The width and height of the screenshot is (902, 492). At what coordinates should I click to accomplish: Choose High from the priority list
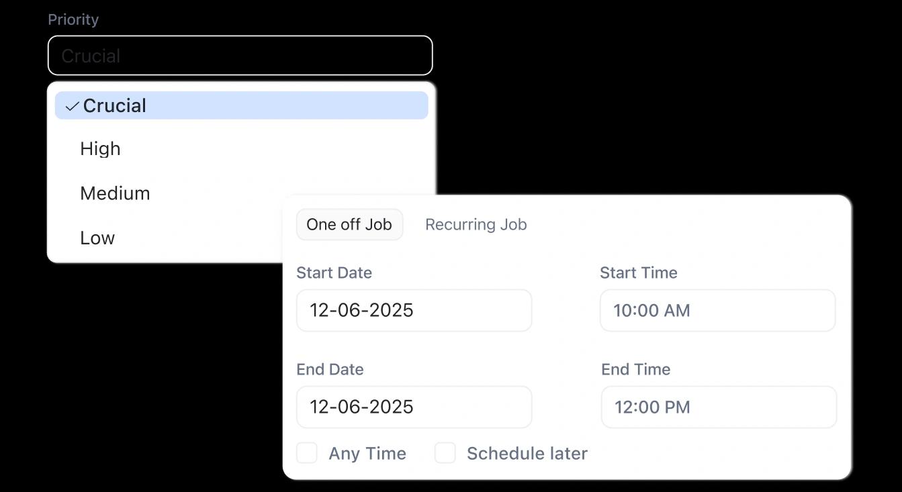[101, 148]
